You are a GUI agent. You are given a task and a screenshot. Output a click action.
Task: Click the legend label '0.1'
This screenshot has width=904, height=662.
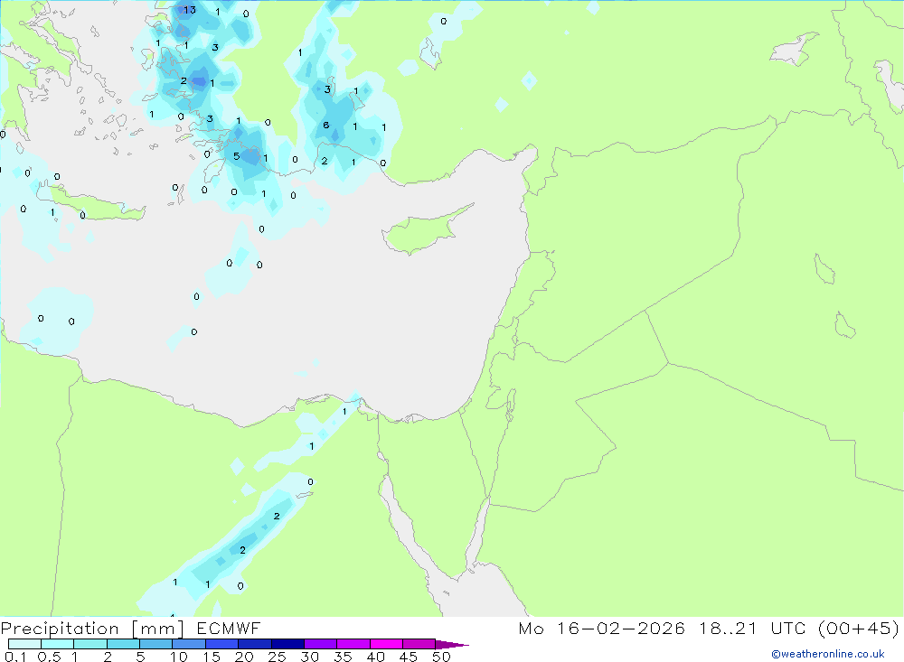[14, 657]
